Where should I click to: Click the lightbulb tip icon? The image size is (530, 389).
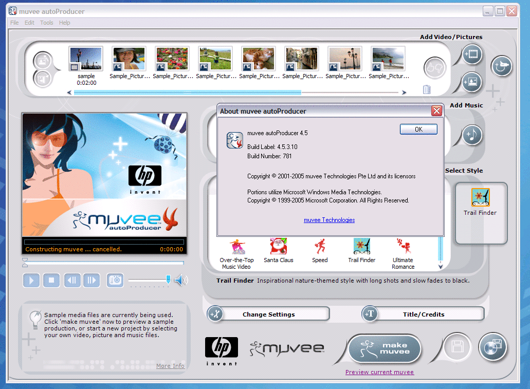tap(35, 320)
